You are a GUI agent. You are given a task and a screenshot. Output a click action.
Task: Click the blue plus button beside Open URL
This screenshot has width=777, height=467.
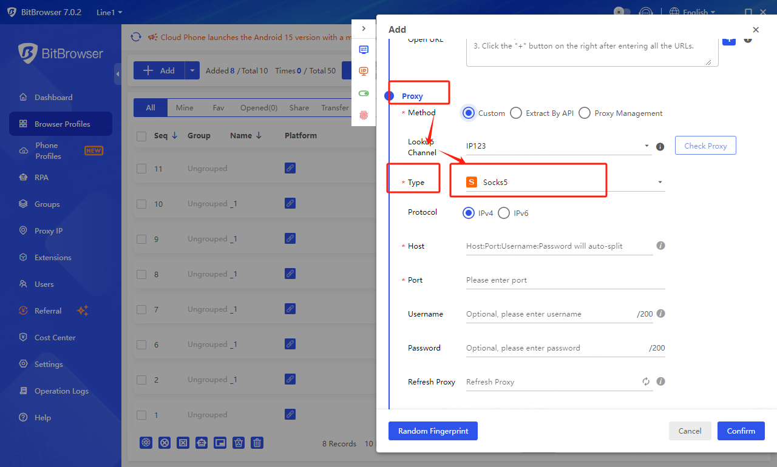click(728, 40)
